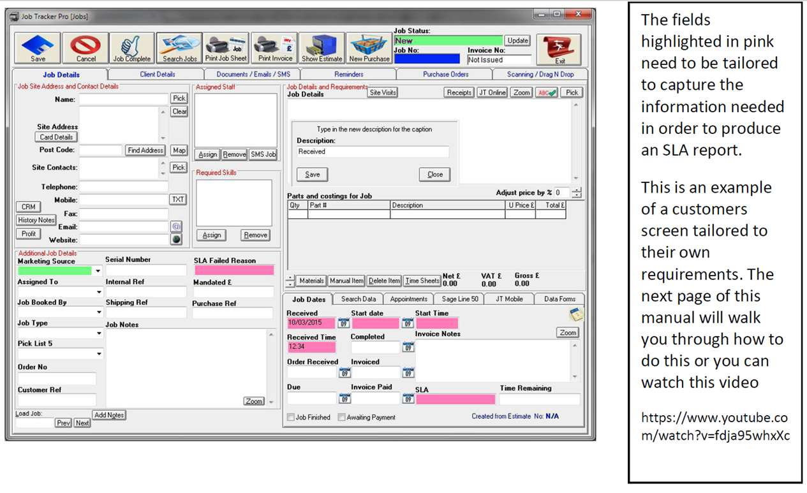
Task: Click the Print Invoice icon
Action: click(x=274, y=48)
